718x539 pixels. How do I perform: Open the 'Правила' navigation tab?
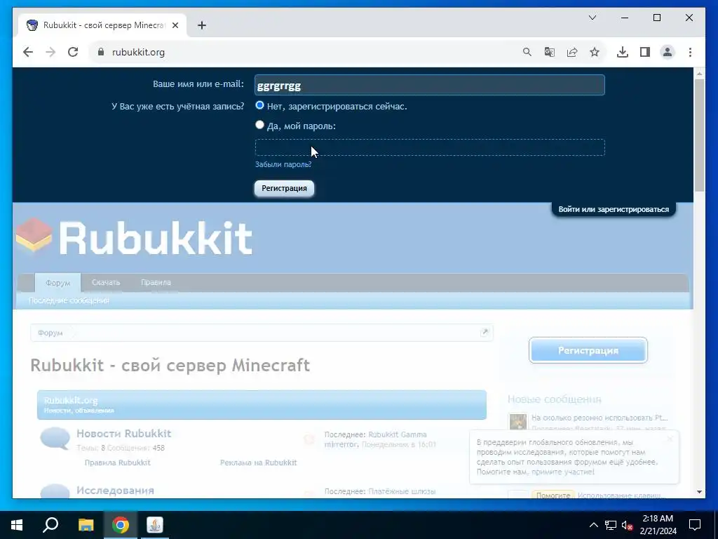click(x=156, y=282)
